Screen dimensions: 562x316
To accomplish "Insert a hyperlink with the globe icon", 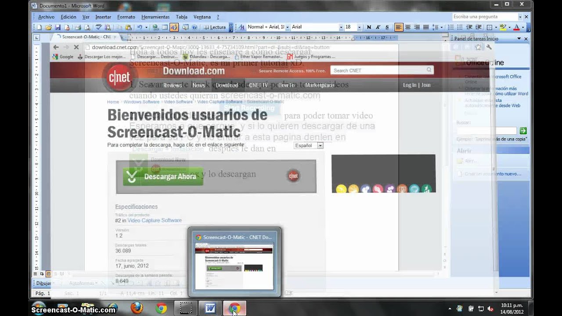I will click(155, 27).
